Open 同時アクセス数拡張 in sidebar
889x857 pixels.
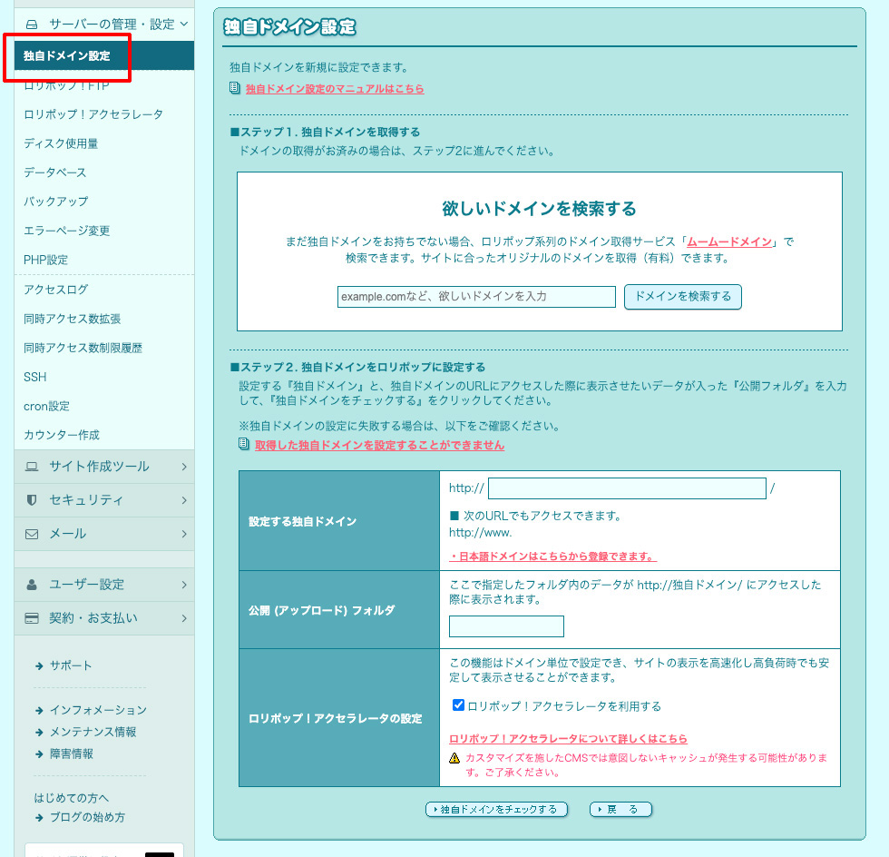(72, 319)
